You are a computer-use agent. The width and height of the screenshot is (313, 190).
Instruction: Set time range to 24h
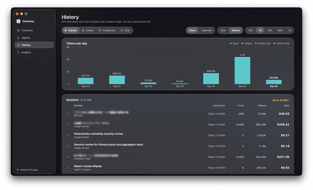[x=250, y=30]
